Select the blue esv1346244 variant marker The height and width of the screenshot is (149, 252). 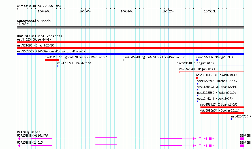point(198,101)
